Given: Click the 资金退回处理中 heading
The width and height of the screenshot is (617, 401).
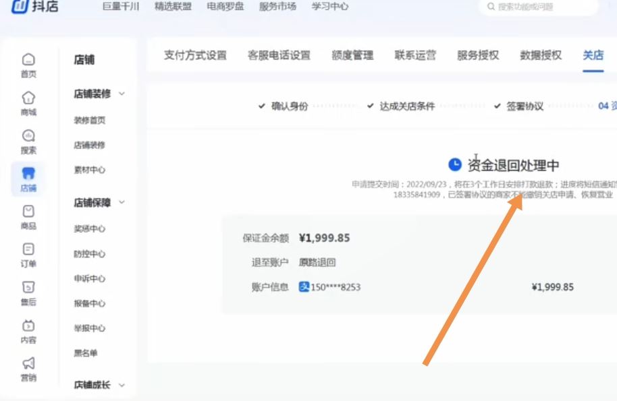Looking at the screenshot, I should click(x=513, y=165).
